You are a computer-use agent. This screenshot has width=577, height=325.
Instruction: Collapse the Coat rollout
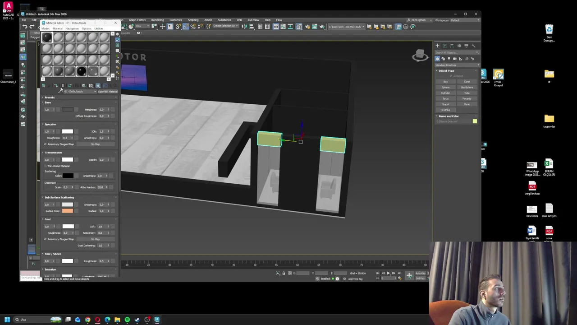tap(47, 219)
